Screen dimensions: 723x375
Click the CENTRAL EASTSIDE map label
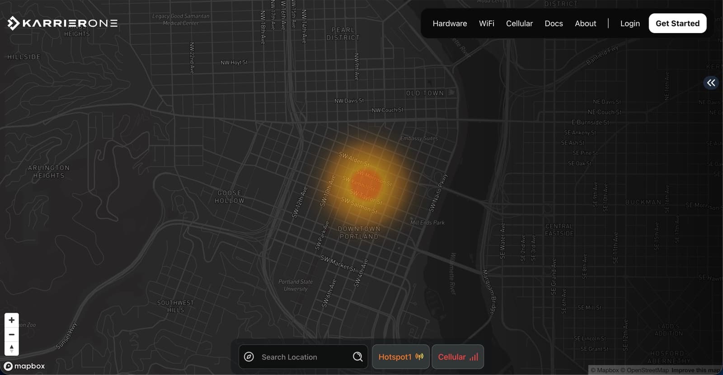pos(559,230)
